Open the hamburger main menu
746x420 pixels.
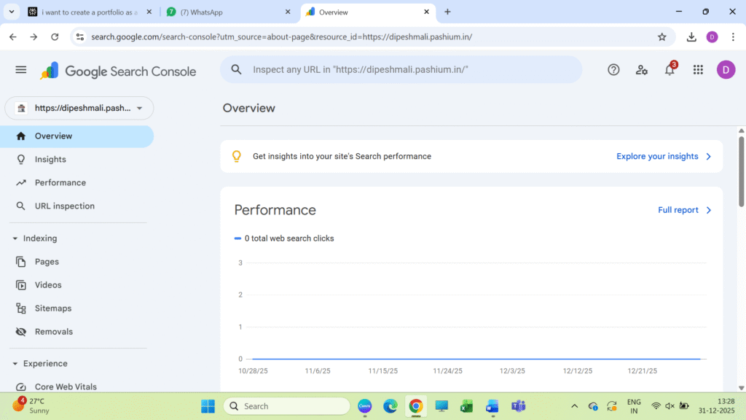coord(20,70)
